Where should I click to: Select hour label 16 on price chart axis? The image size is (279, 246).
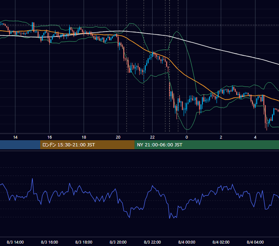click(x=50, y=137)
